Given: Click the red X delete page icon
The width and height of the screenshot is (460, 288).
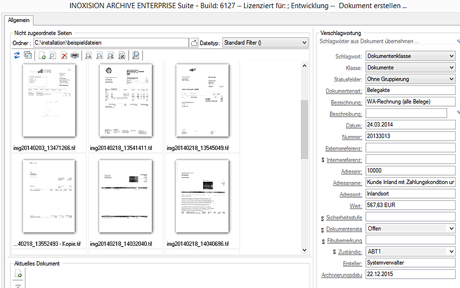Looking at the screenshot, I should (64, 55).
